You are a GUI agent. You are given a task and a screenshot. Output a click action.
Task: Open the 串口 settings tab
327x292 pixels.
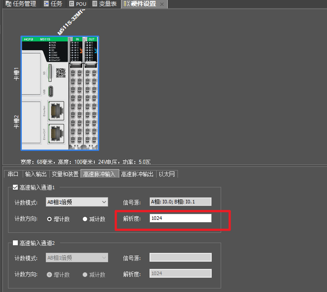pos(13,174)
